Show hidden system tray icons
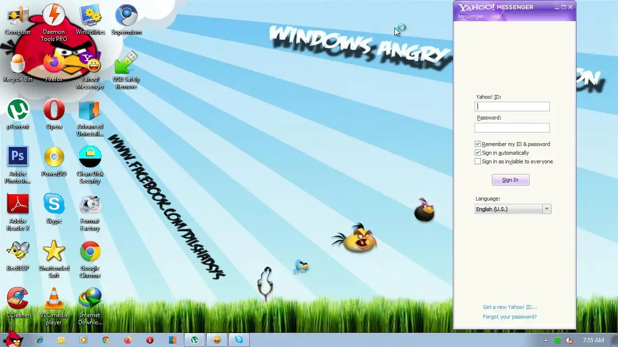Screen dimensions: 618x347 tap(546, 340)
